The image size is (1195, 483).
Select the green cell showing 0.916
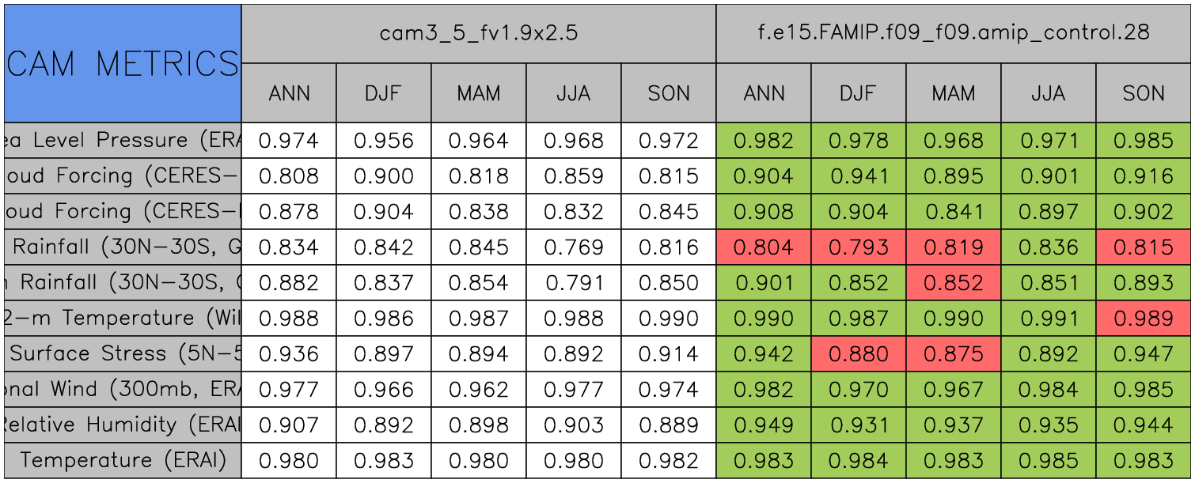(x=1144, y=176)
